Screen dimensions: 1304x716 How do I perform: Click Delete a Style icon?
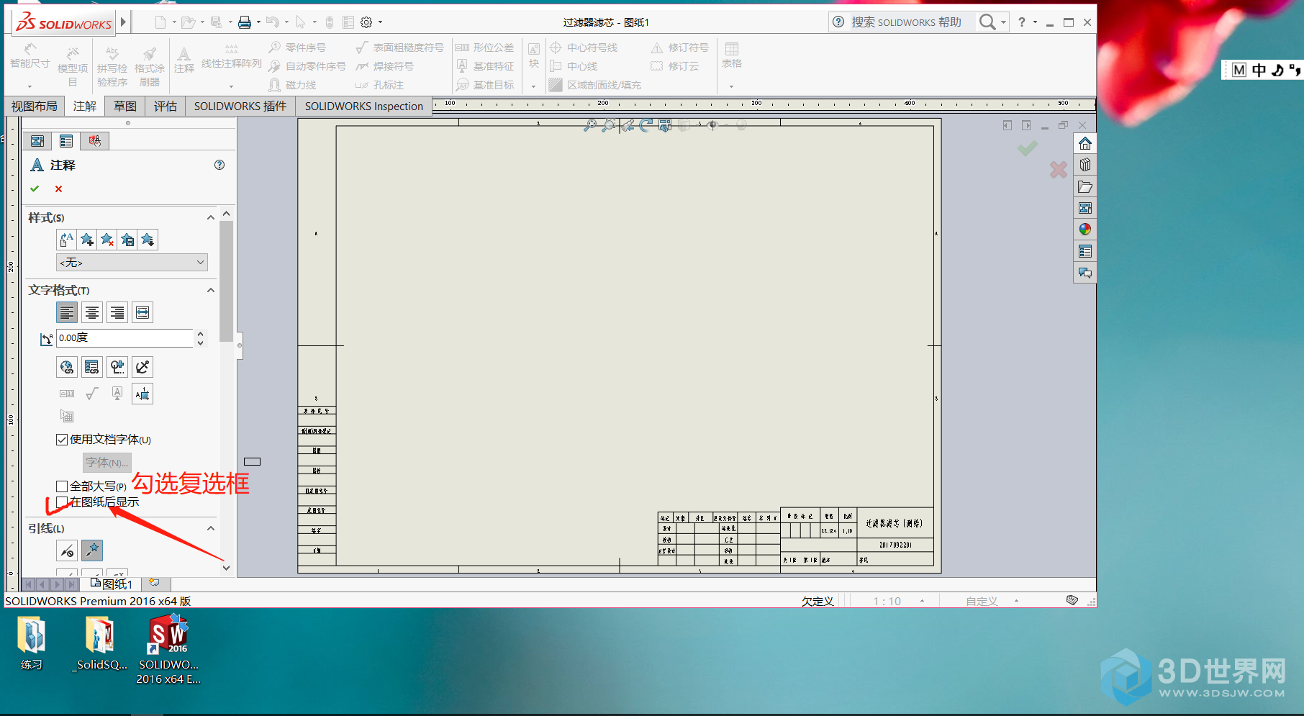[107, 240]
